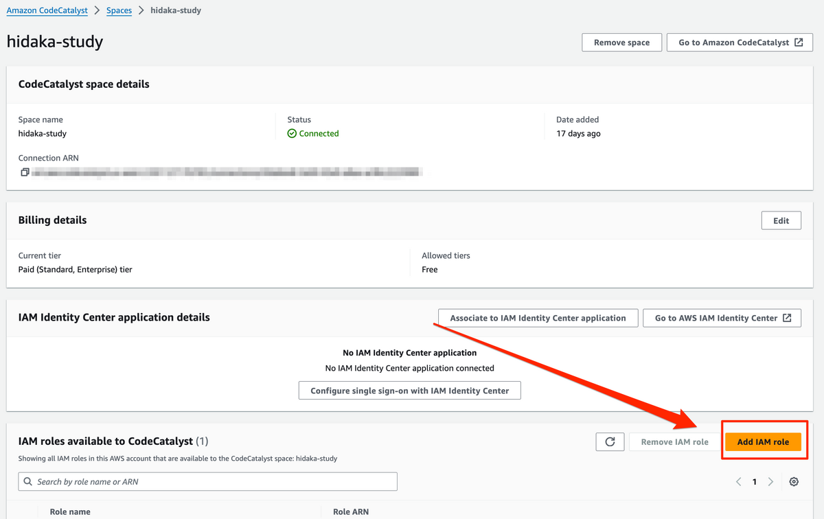The image size is (824, 519).
Task: Click the CodeCatalyst space details heading
Action: coord(84,84)
